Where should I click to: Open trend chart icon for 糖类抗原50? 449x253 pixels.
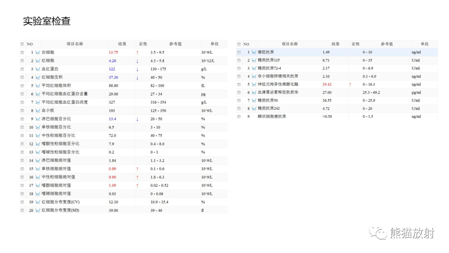click(254, 100)
